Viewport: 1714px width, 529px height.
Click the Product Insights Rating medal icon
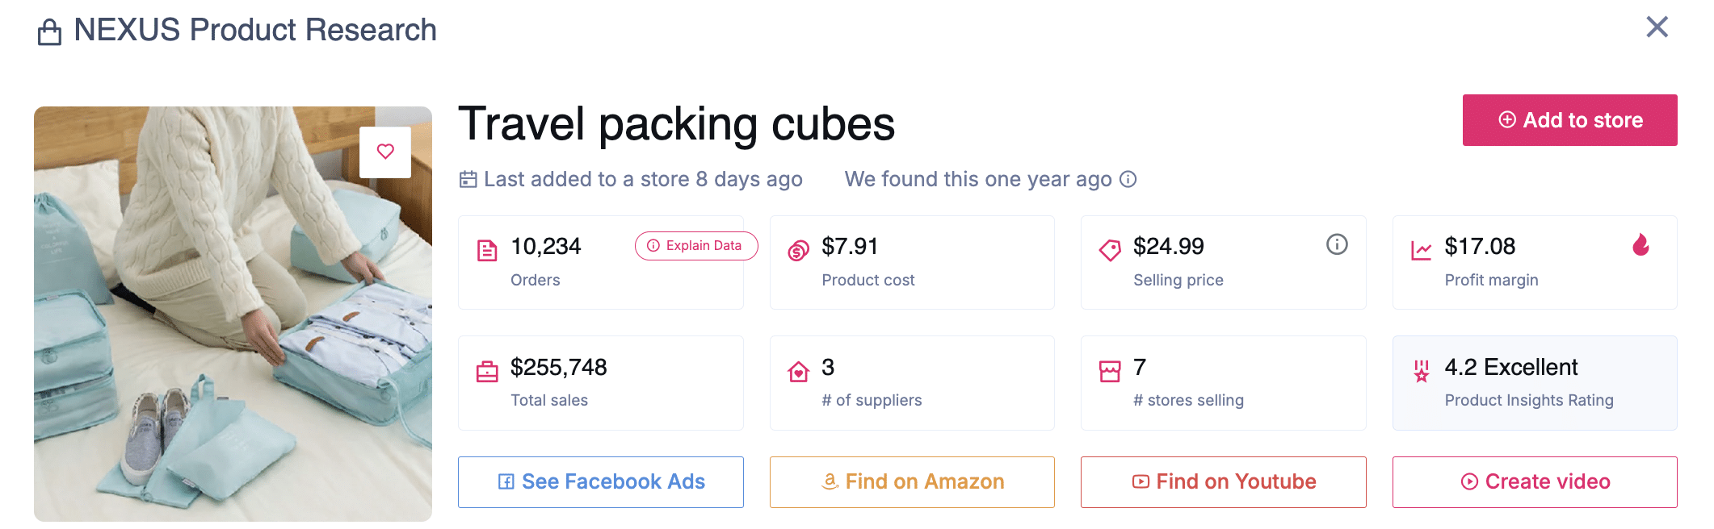(1422, 372)
